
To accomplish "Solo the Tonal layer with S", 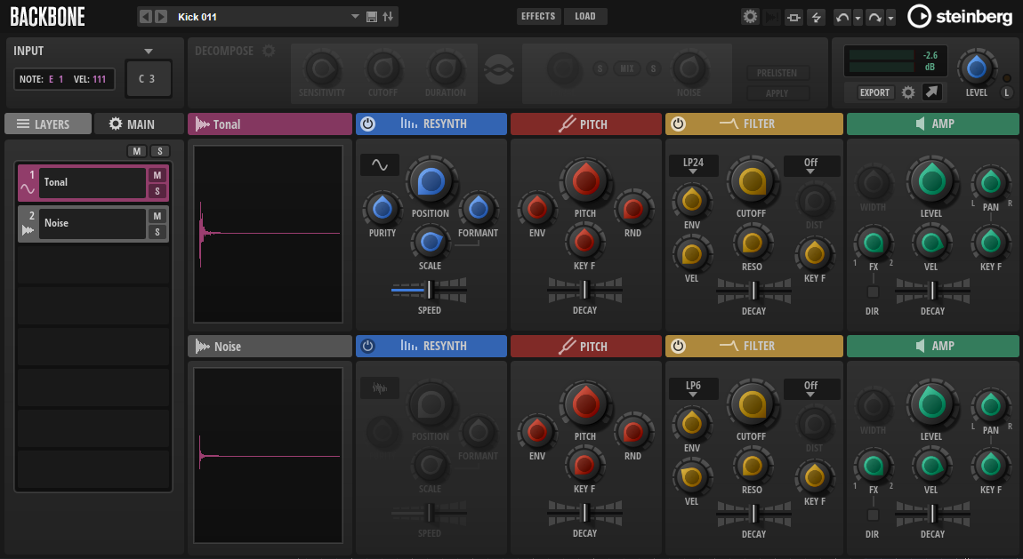I will click(x=157, y=191).
